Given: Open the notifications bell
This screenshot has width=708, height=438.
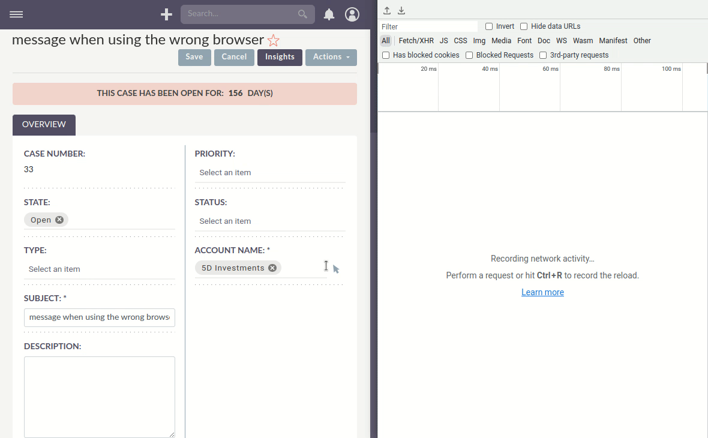Looking at the screenshot, I should point(329,14).
